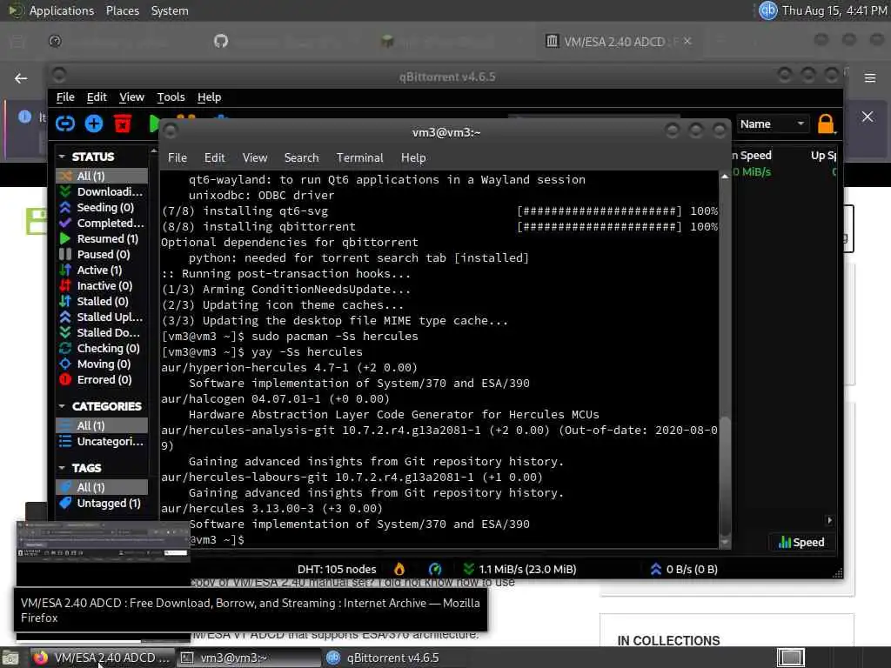891x668 pixels.
Task: Click the add torrent link icon in qBittorrent
Action: 65,124
